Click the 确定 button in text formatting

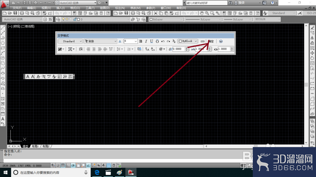pos(211,41)
